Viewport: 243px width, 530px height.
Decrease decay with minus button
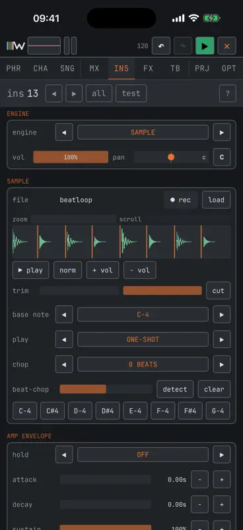[200, 505]
